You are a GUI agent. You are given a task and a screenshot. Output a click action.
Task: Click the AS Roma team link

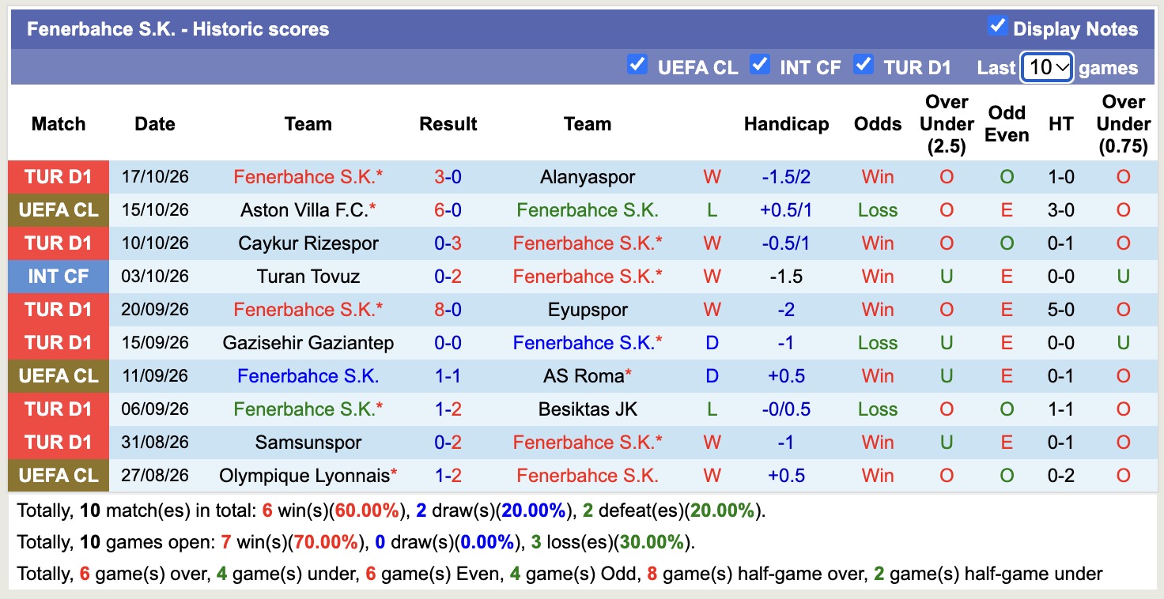584,376
